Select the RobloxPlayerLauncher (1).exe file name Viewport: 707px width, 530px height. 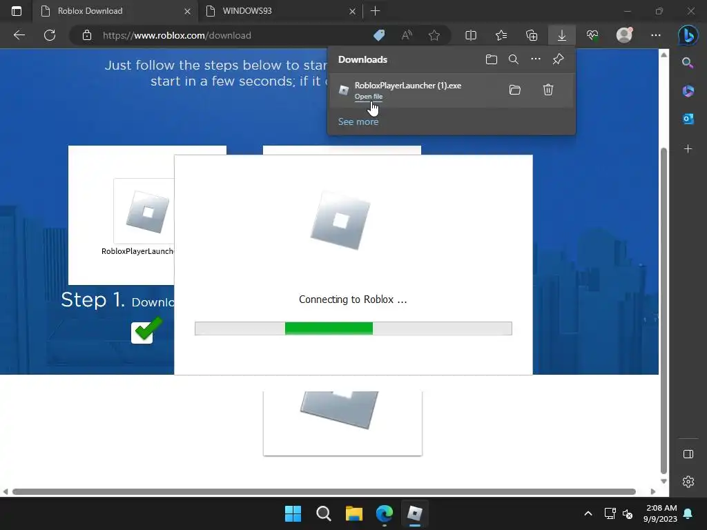[x=407, y=85]
